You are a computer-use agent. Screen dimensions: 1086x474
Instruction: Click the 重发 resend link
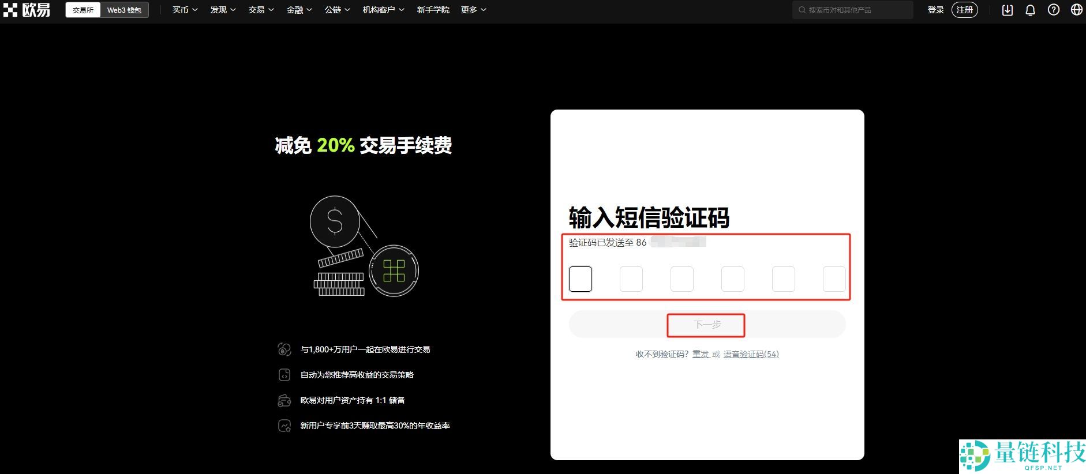tap(701, 354)
